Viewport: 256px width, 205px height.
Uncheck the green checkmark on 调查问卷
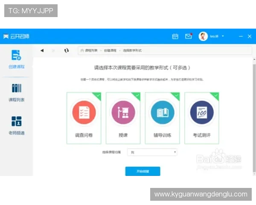[98, 96]
